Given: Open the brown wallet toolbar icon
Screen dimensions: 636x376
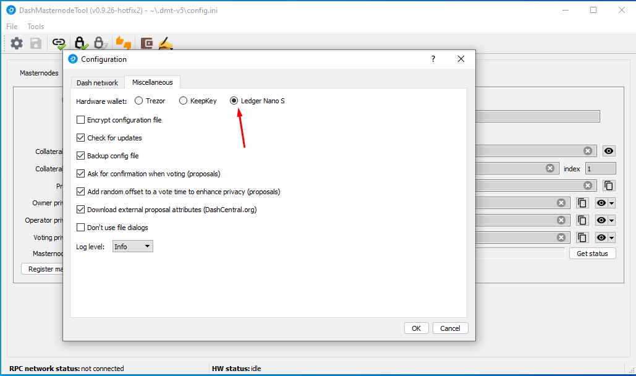Looking at the screenshot, I should (146, 43).
